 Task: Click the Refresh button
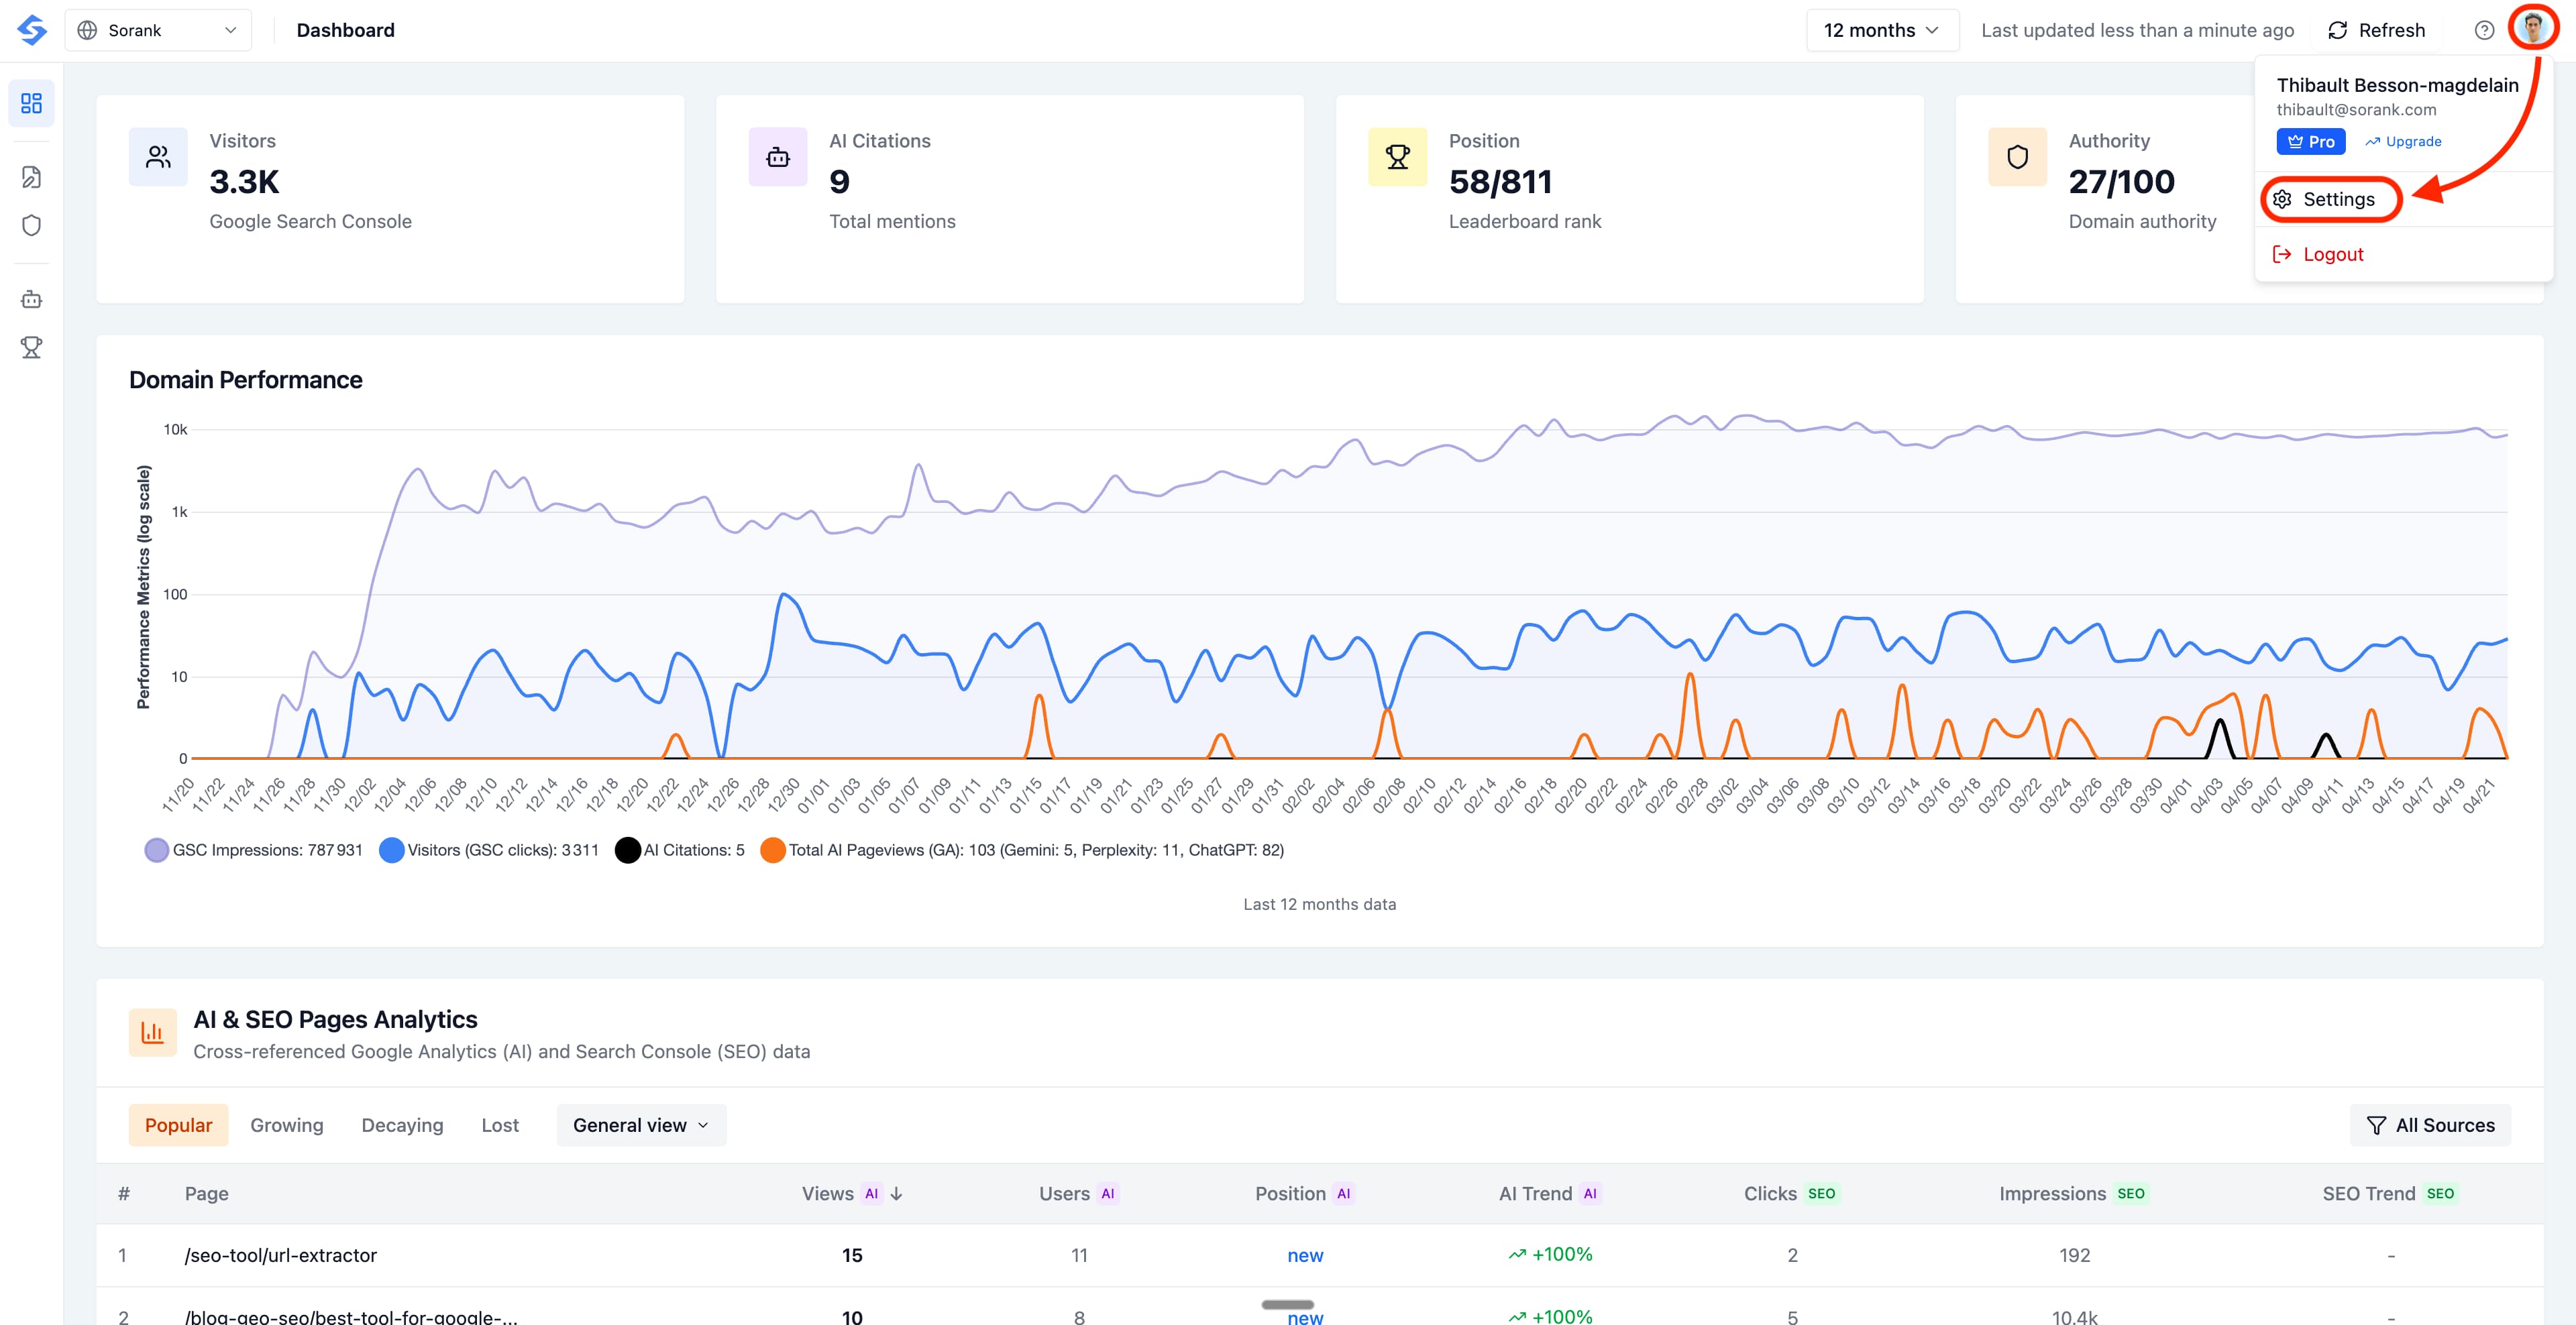pos(2376,30)
